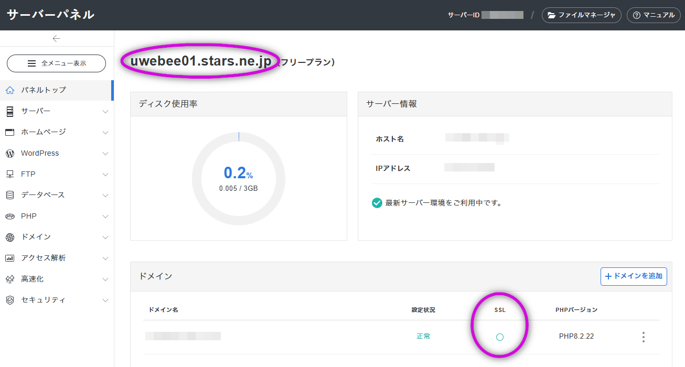Click the ホームページ window icon

click(x=9, y=132)
